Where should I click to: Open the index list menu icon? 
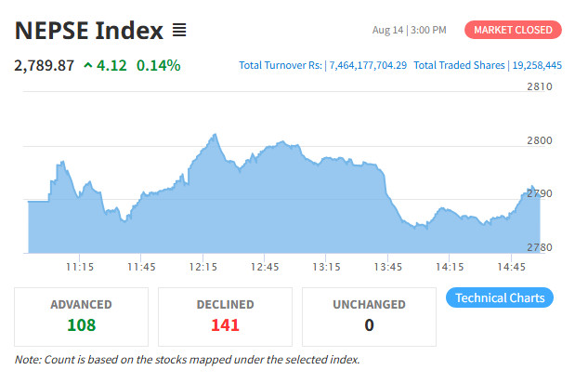point(179,30)
